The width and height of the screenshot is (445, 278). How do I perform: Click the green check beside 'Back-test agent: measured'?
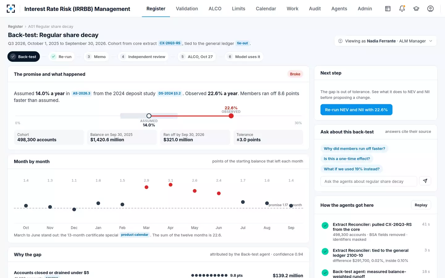click(x=325, y=273)
